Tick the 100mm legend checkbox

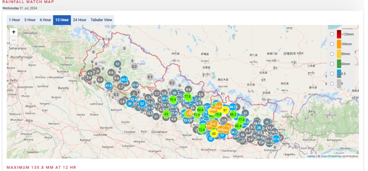point(332,44)
